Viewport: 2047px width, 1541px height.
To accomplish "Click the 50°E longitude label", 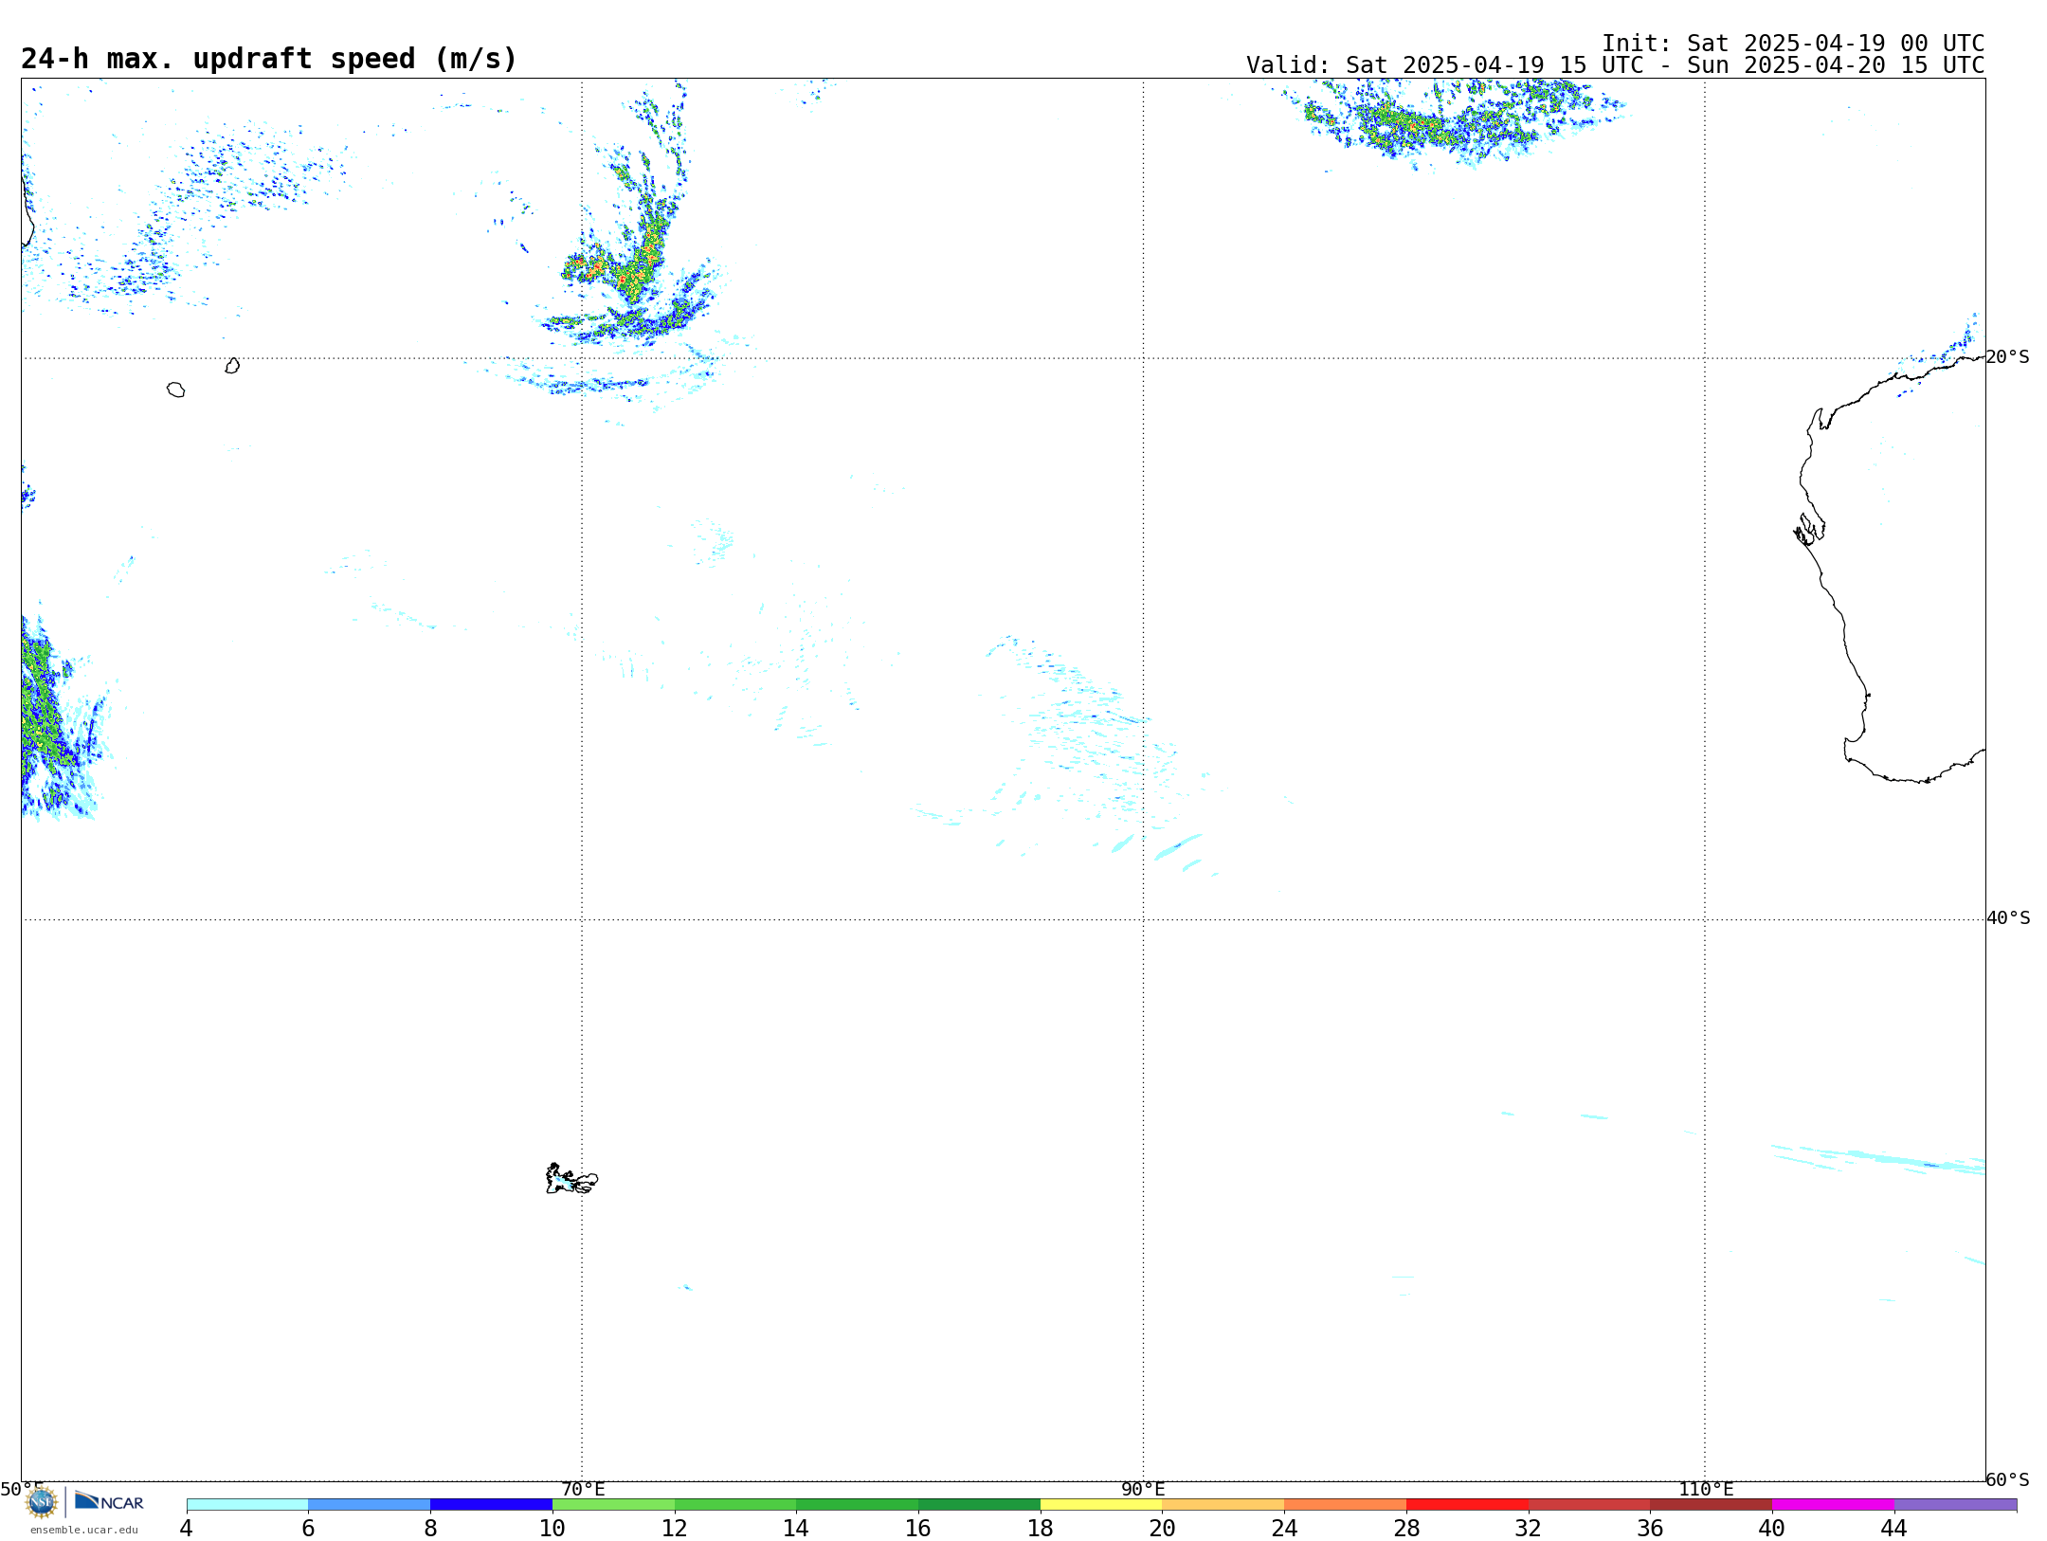I will pyautogui.click(x=22, y=1489).
